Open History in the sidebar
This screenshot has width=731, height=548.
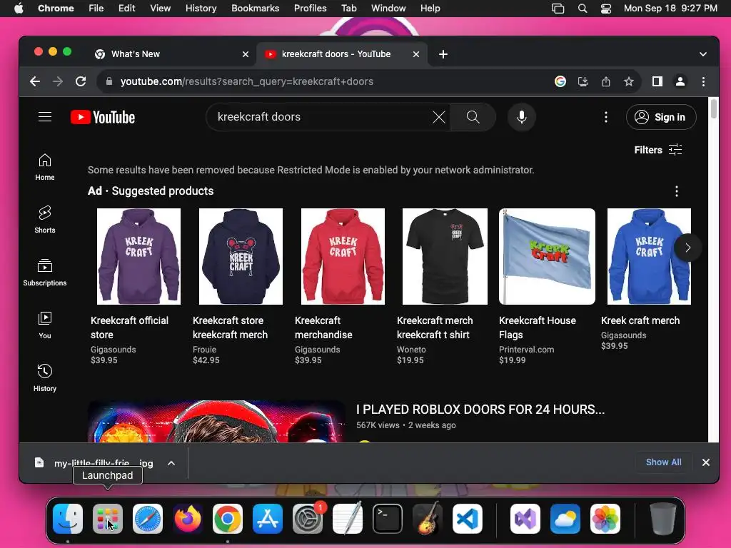click(45, 378)
